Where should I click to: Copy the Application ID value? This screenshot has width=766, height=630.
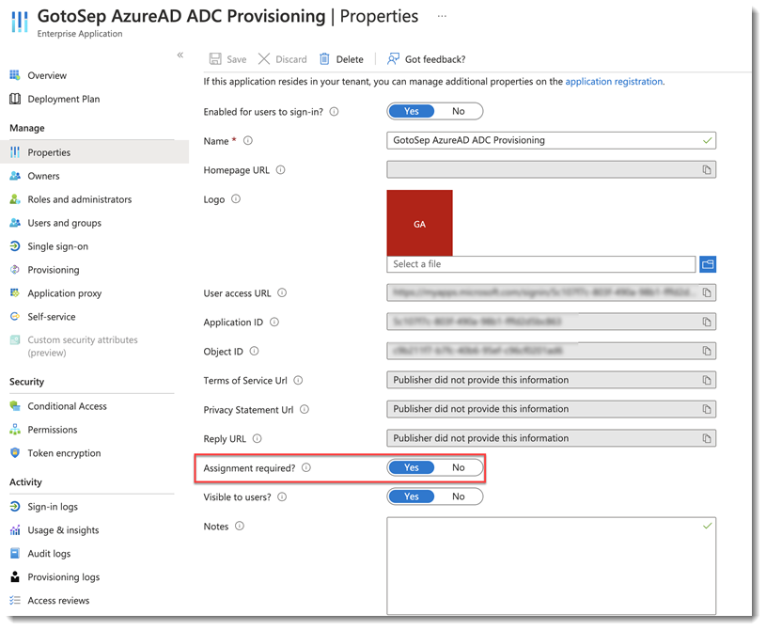(707, 322)
